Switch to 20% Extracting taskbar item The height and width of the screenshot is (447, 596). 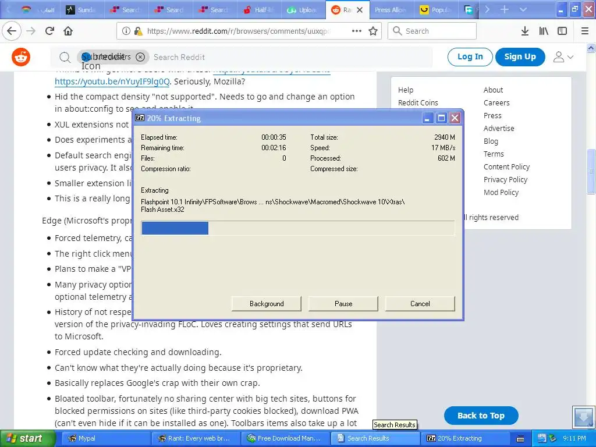(x=465, y=438)
